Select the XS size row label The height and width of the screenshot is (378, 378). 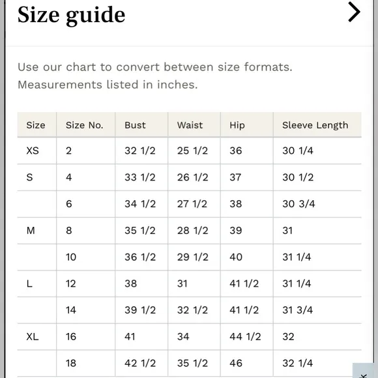[x=33, y=151]
